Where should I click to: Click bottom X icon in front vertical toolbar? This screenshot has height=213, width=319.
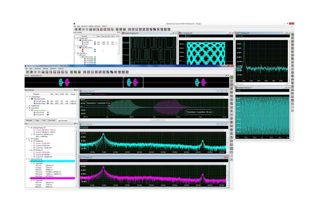(231, 160)
